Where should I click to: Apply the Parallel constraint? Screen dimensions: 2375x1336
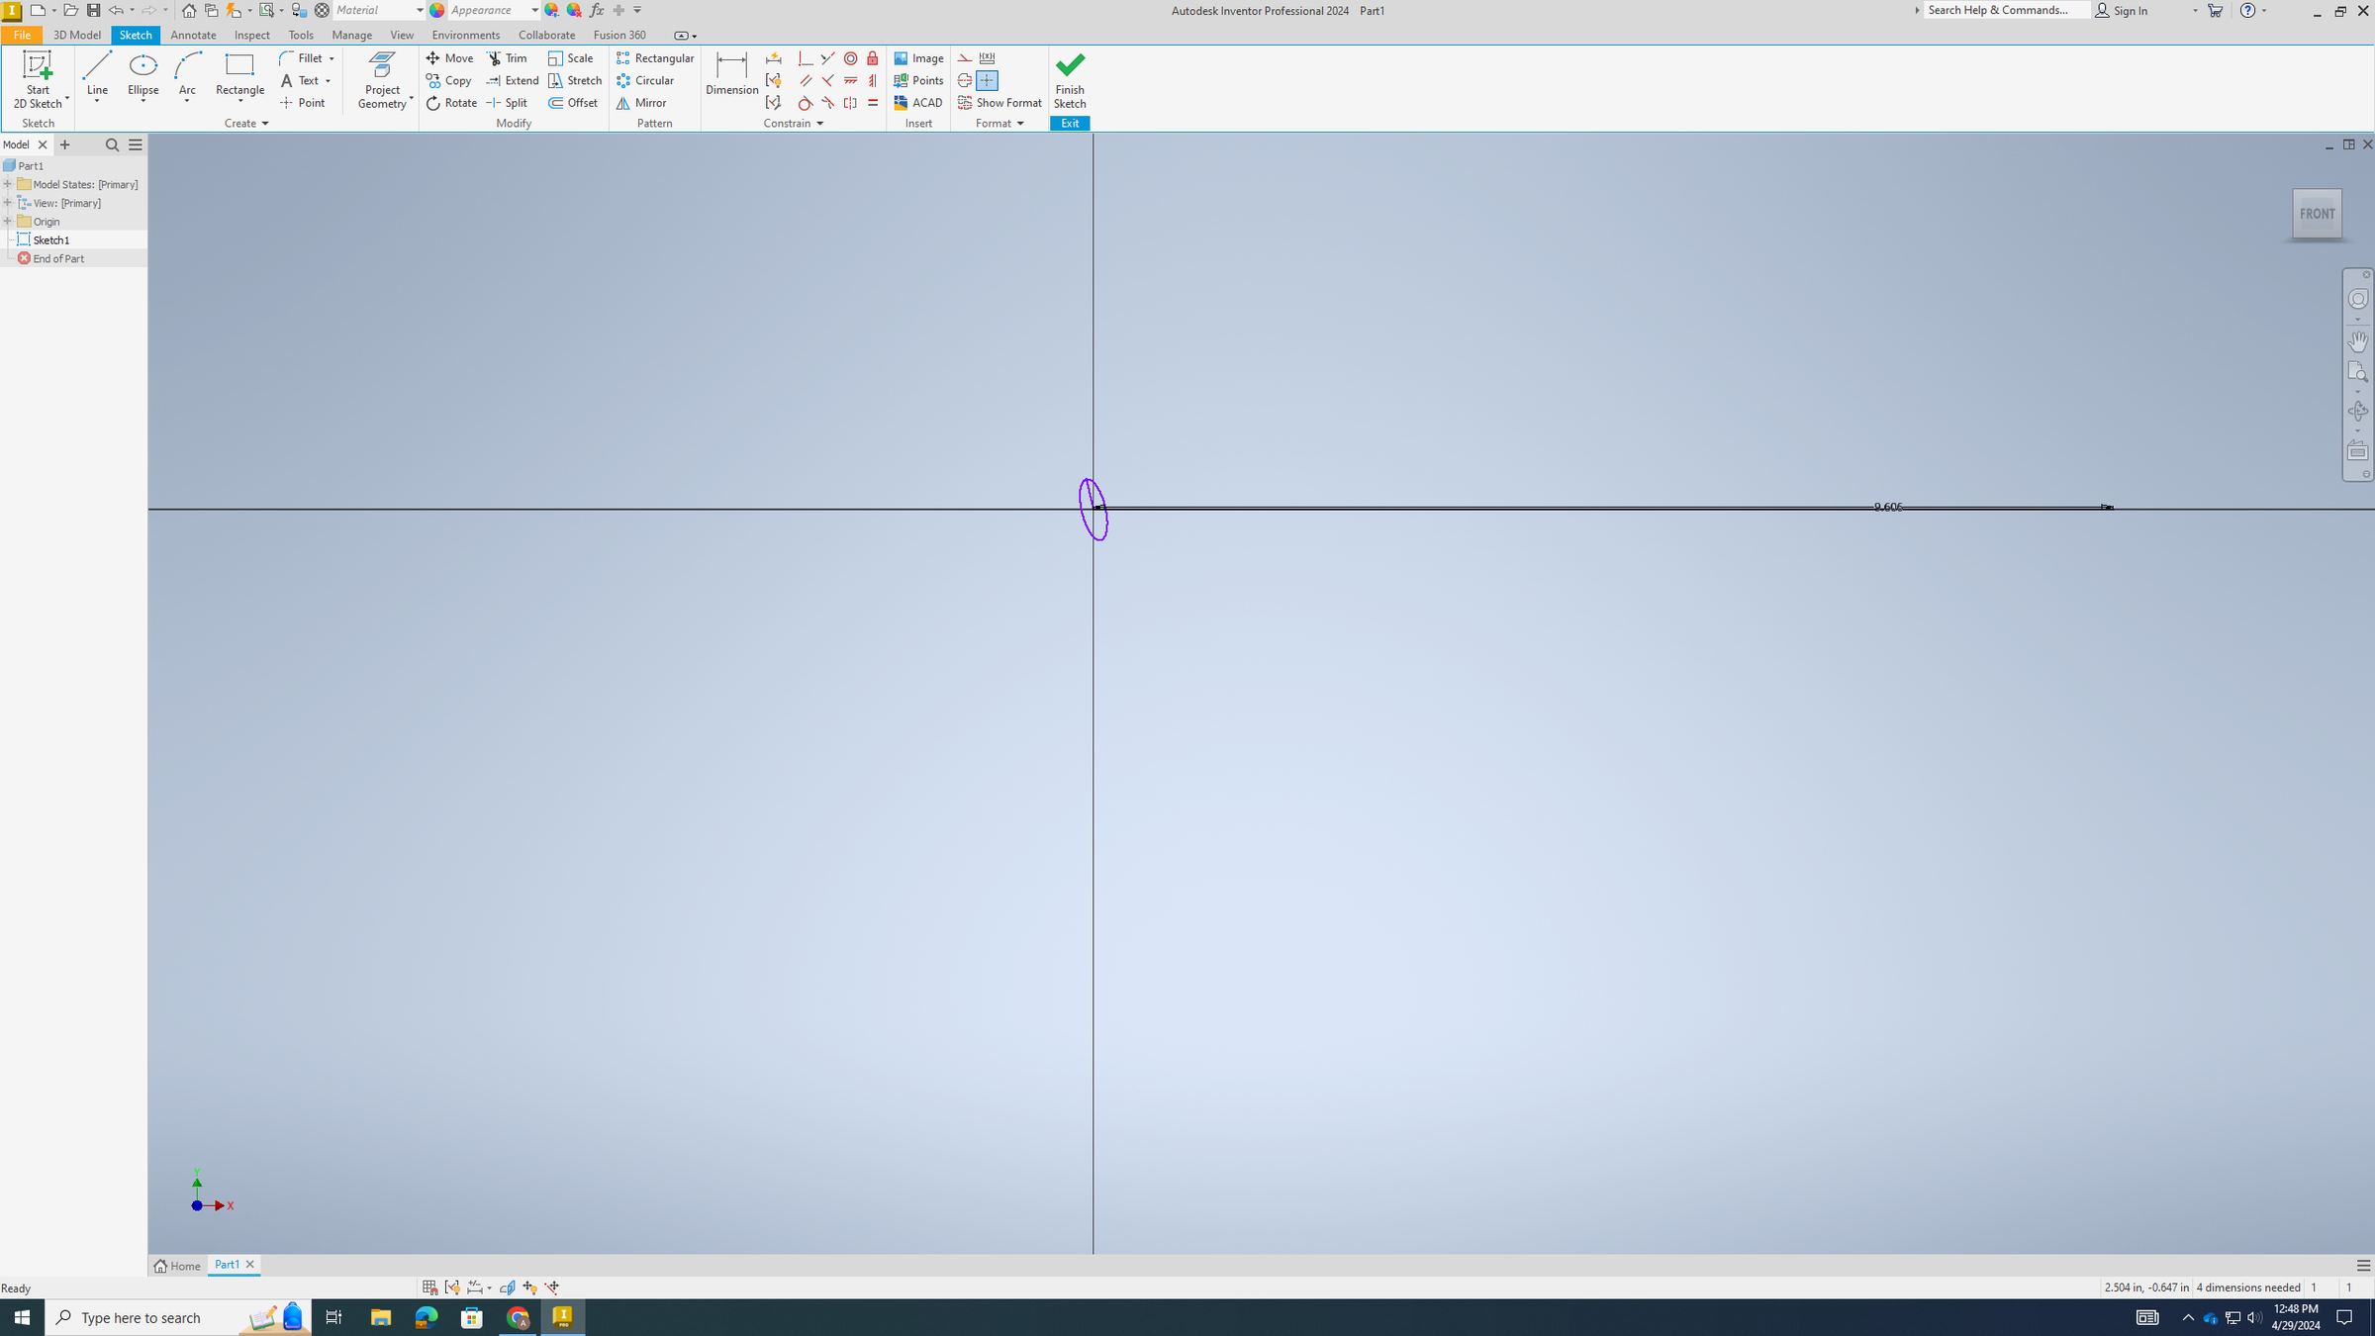point(806,80)
